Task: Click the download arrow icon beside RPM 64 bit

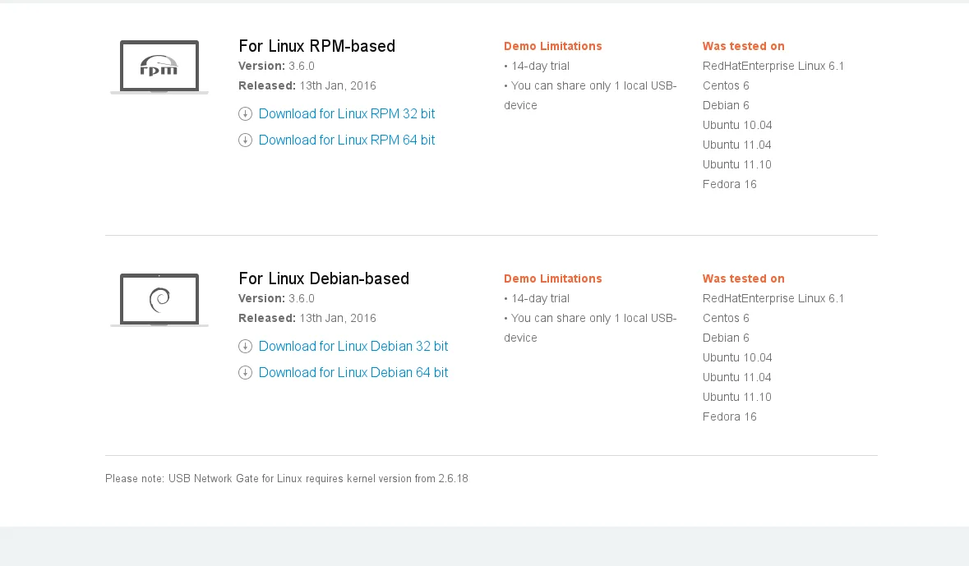Action: tap(245, 140)
